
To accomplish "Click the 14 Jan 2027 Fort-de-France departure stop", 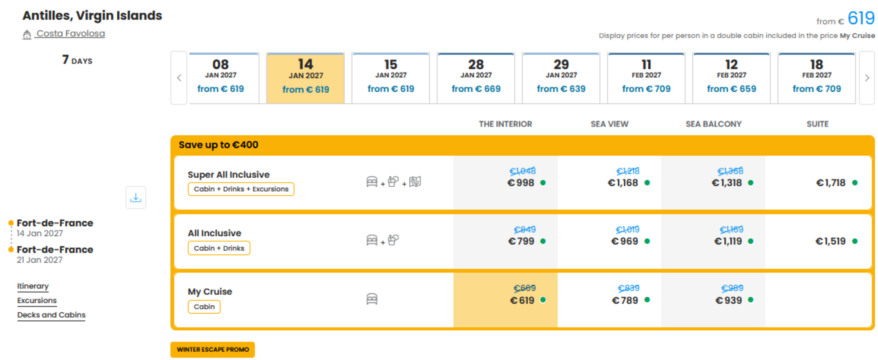I will 55,228.
